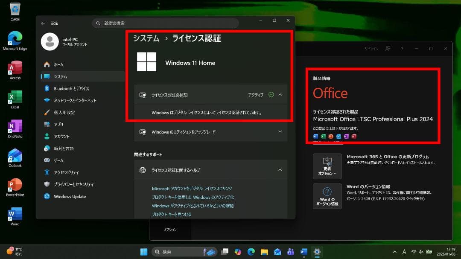The width and height of the screenshot is (461, 259).
Task: Open OneNote from the desktop
Action: point(14,127)
